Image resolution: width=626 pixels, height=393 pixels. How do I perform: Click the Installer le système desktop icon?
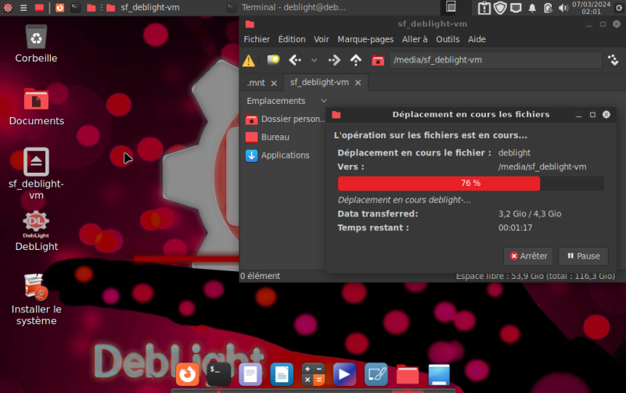coord(36,299)
